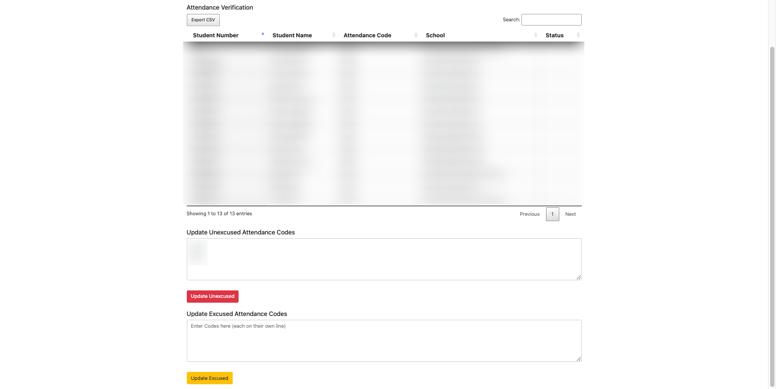Click the sort arrows icon beside Student Name
The height and width of the screenshot is (389, 776).
click(x=334, y=35)
